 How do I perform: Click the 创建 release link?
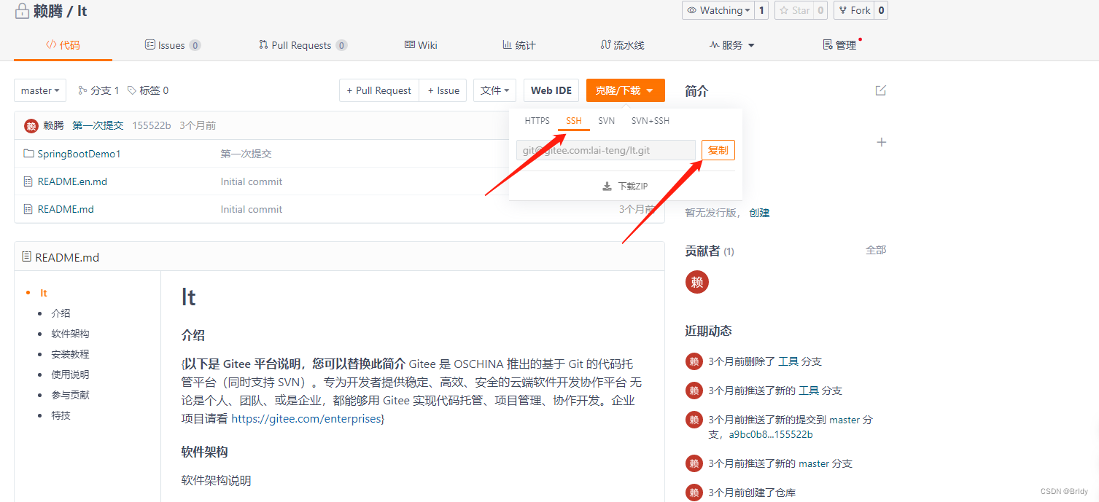(x=759, y=213)
